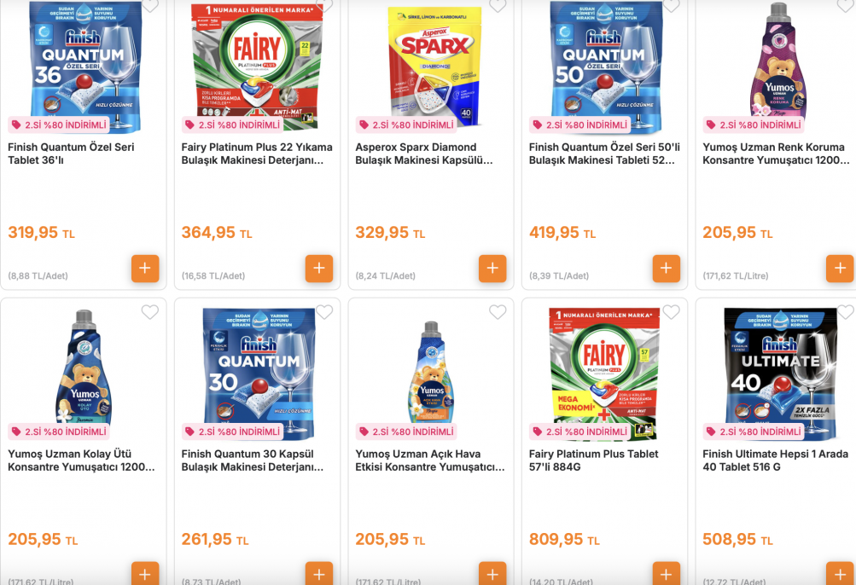The height and width of the screenshot is (585, 856).
Task: Favorite Yumoş Uzman Kolay Ütü with heart
Action: click(x=150, y=312)
